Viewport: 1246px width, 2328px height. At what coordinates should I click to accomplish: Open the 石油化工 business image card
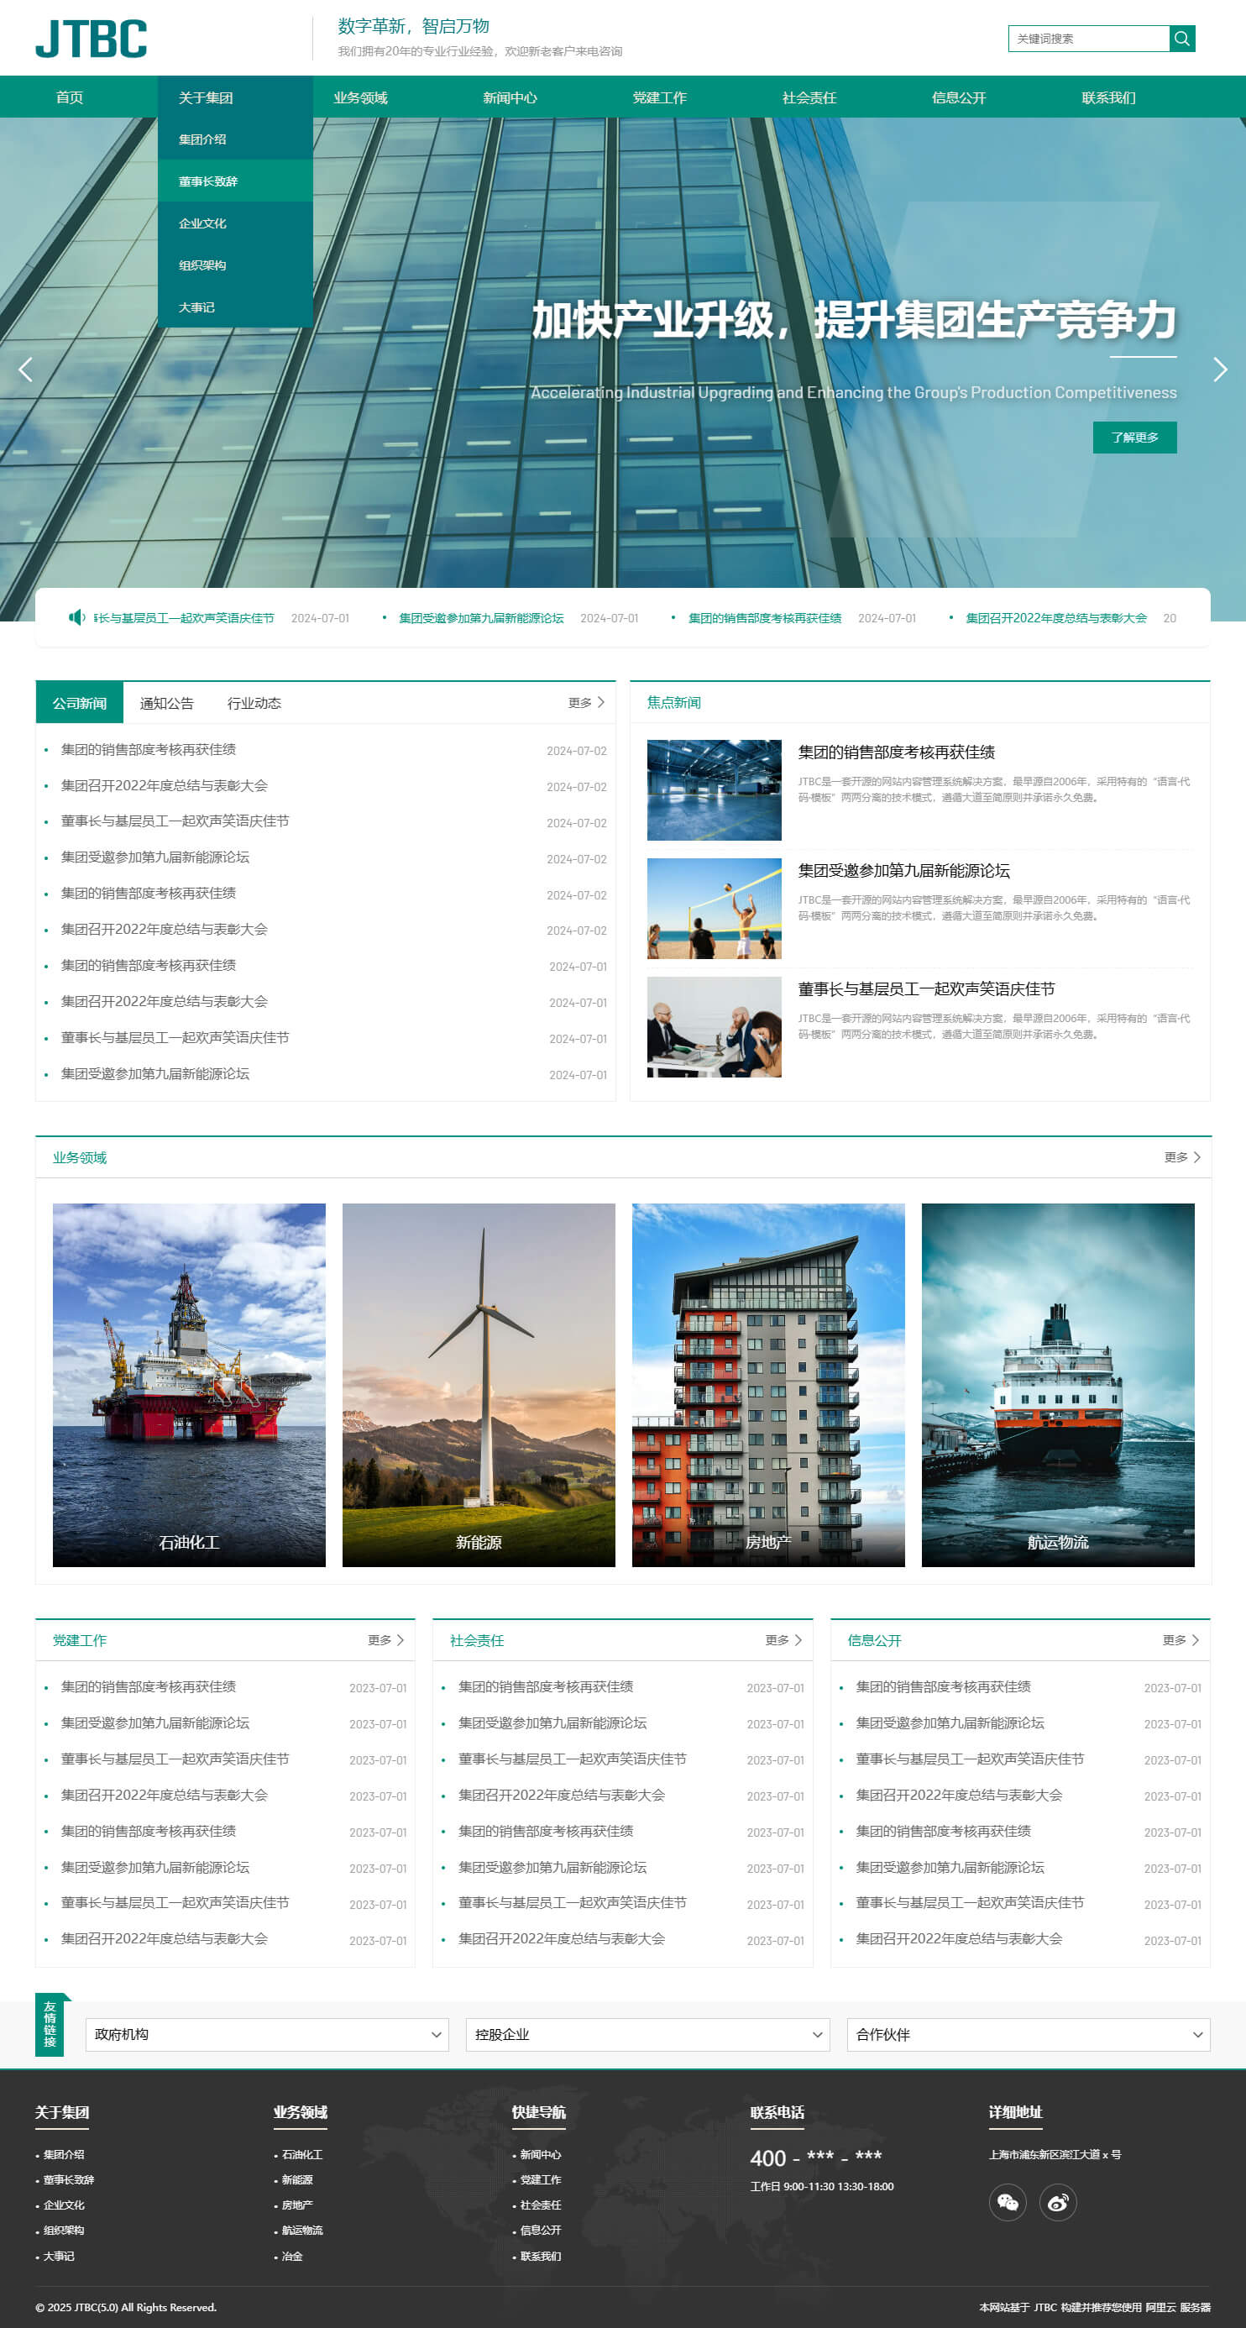tap(189, 1383)
